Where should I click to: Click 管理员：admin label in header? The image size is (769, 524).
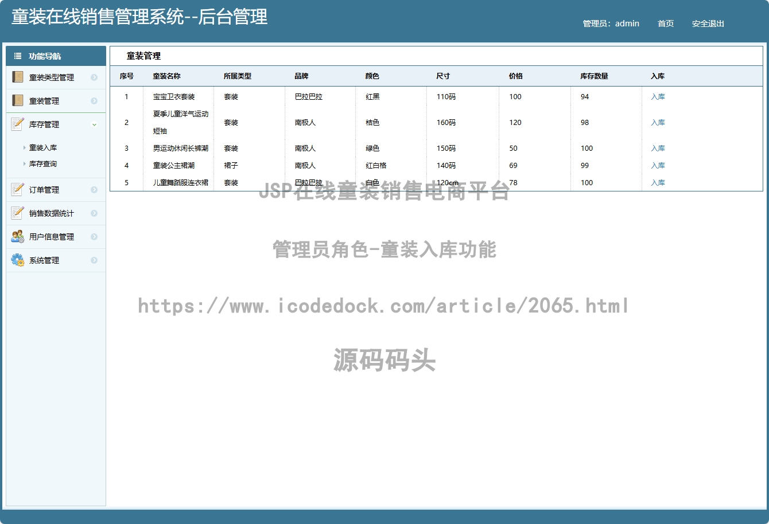[611, 24]
